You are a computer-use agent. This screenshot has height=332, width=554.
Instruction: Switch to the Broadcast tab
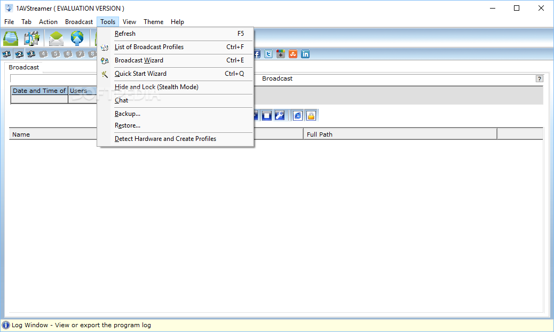point(23,67)
